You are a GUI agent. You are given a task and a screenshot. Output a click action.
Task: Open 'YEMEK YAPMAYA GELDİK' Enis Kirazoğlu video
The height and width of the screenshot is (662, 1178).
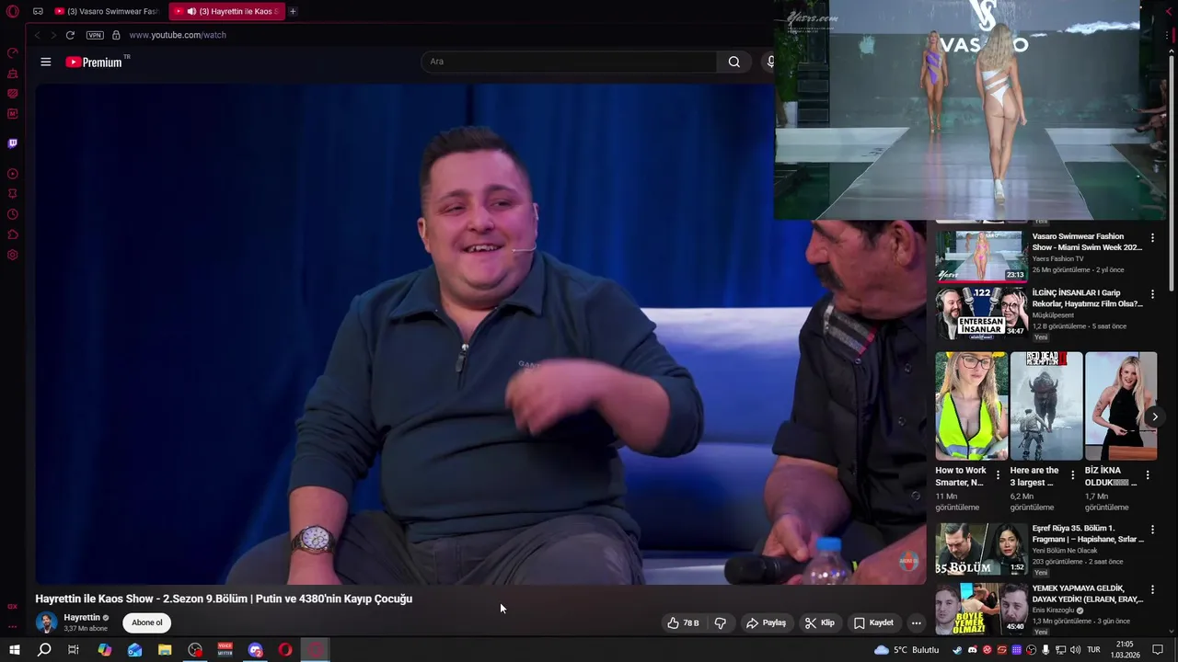tap(1087, 593)
